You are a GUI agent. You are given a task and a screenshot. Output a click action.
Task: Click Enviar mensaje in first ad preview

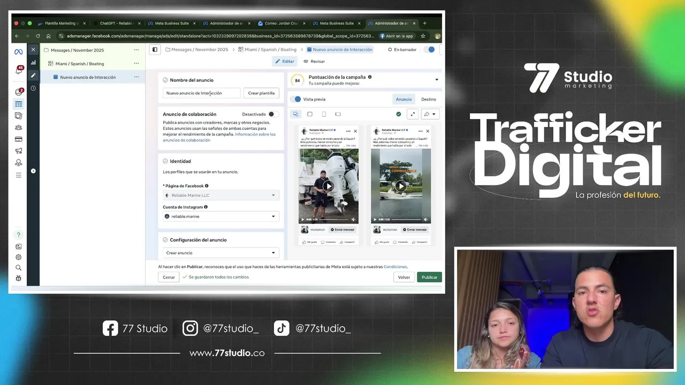click(x=342, y=229)
